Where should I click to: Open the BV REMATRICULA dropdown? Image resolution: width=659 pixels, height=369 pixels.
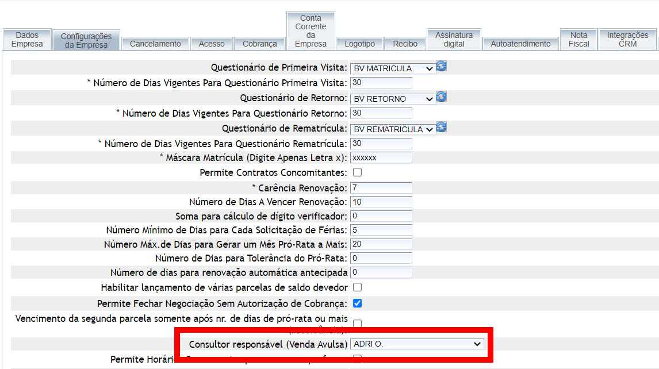point(393,129)
